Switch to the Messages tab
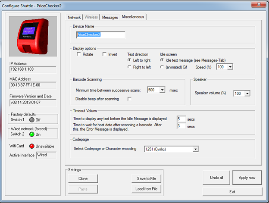The width and height of the screenshot is (269, 203). (110, 17)
